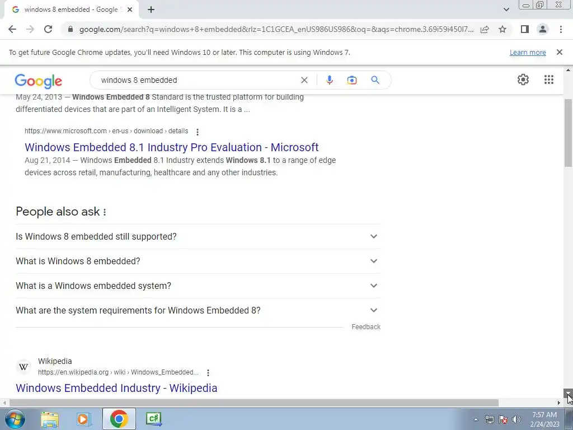Expand 'What is Windows 8 embedded?'
The height and width of the screenshot is (430, 573).
tap(198, 261)
